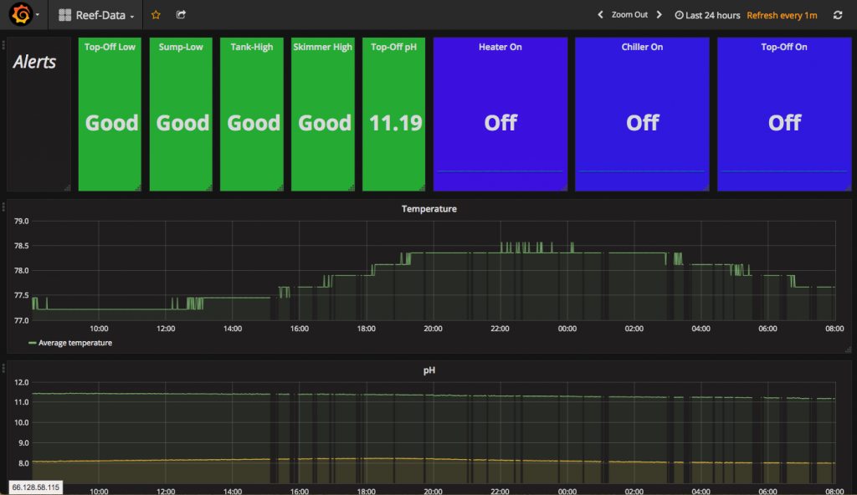
Task: Click the Refresh every 1m interval setting
Action: (x=782, y=15)
